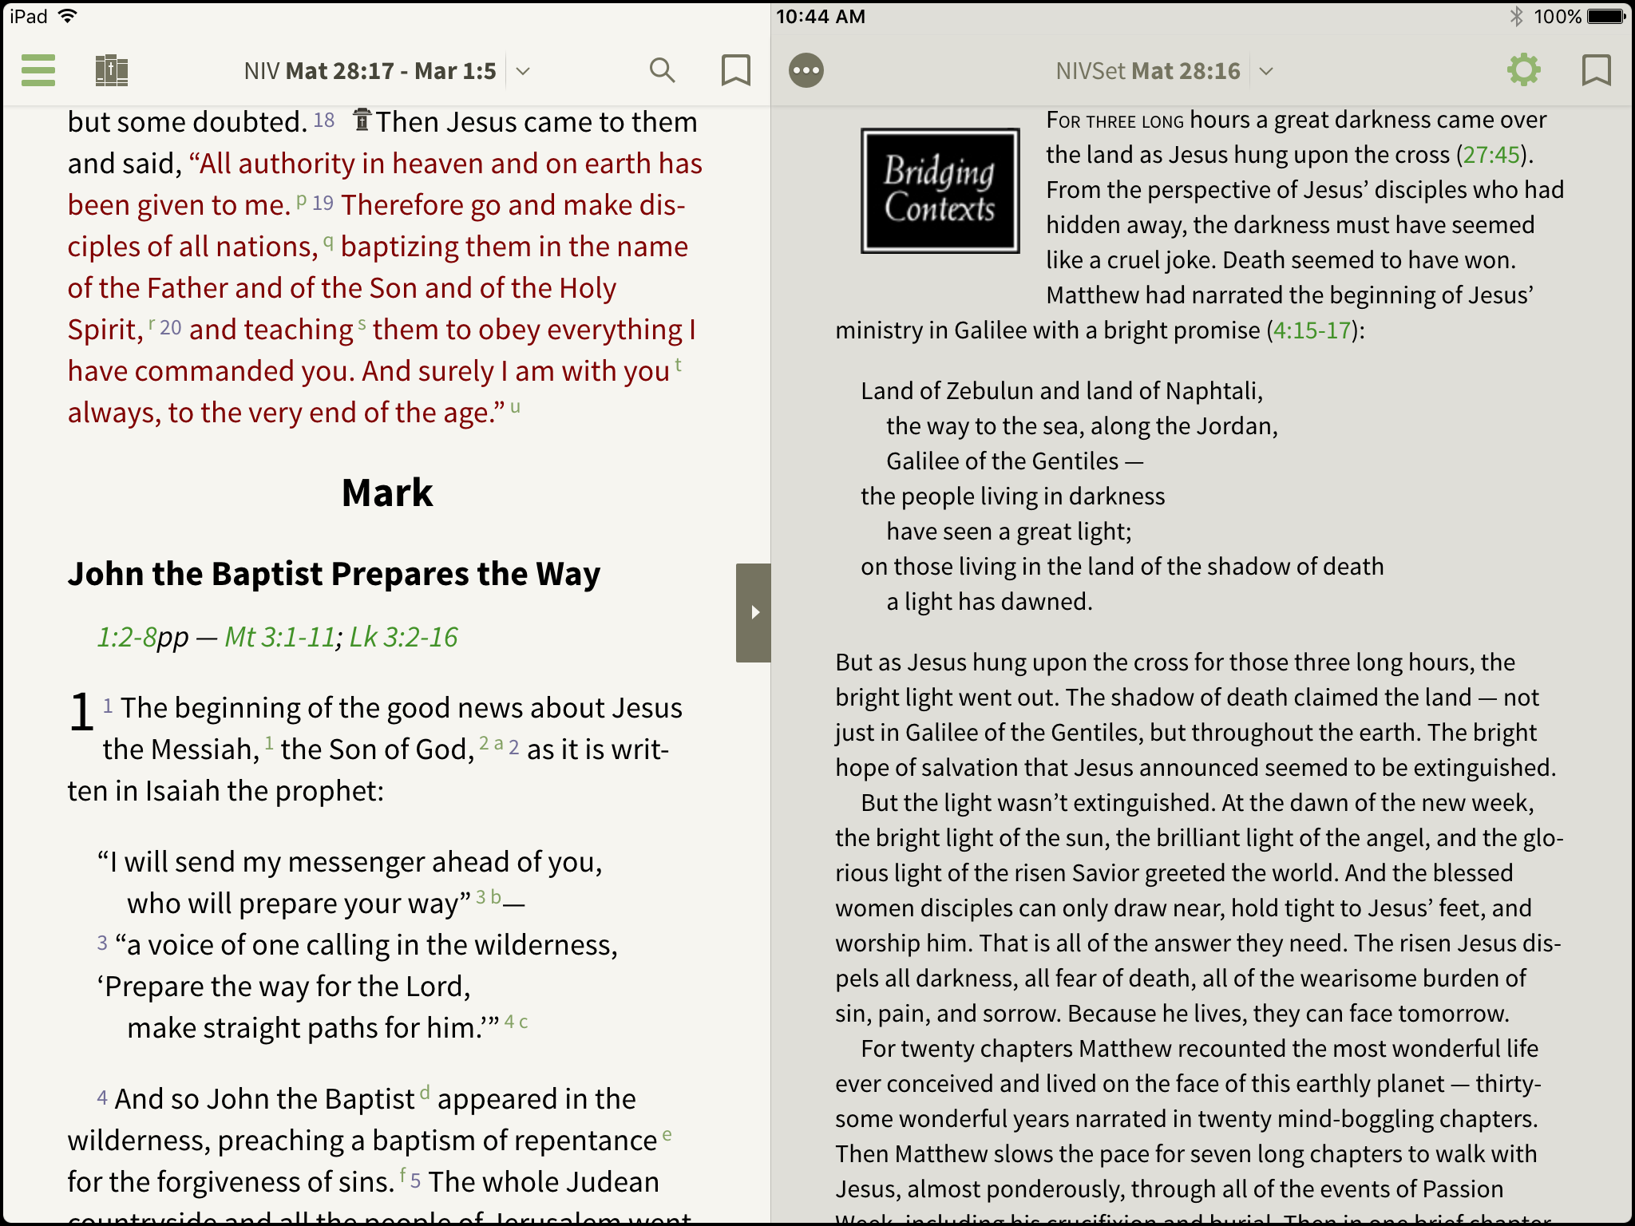Tap heading 'John the Baptist Prepares the Way'
This screenshot has height=1226, width=1635.
pos(334,574)
